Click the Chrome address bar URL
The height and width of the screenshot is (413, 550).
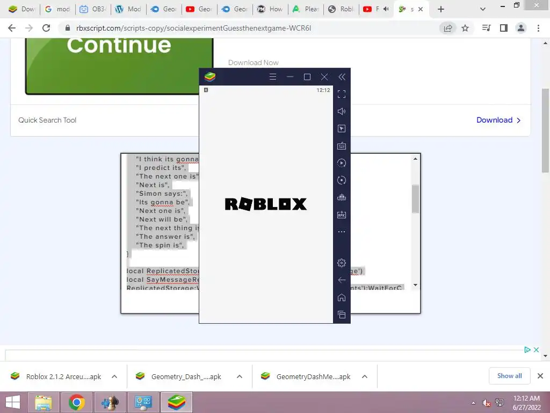click(x=193, y=28)
